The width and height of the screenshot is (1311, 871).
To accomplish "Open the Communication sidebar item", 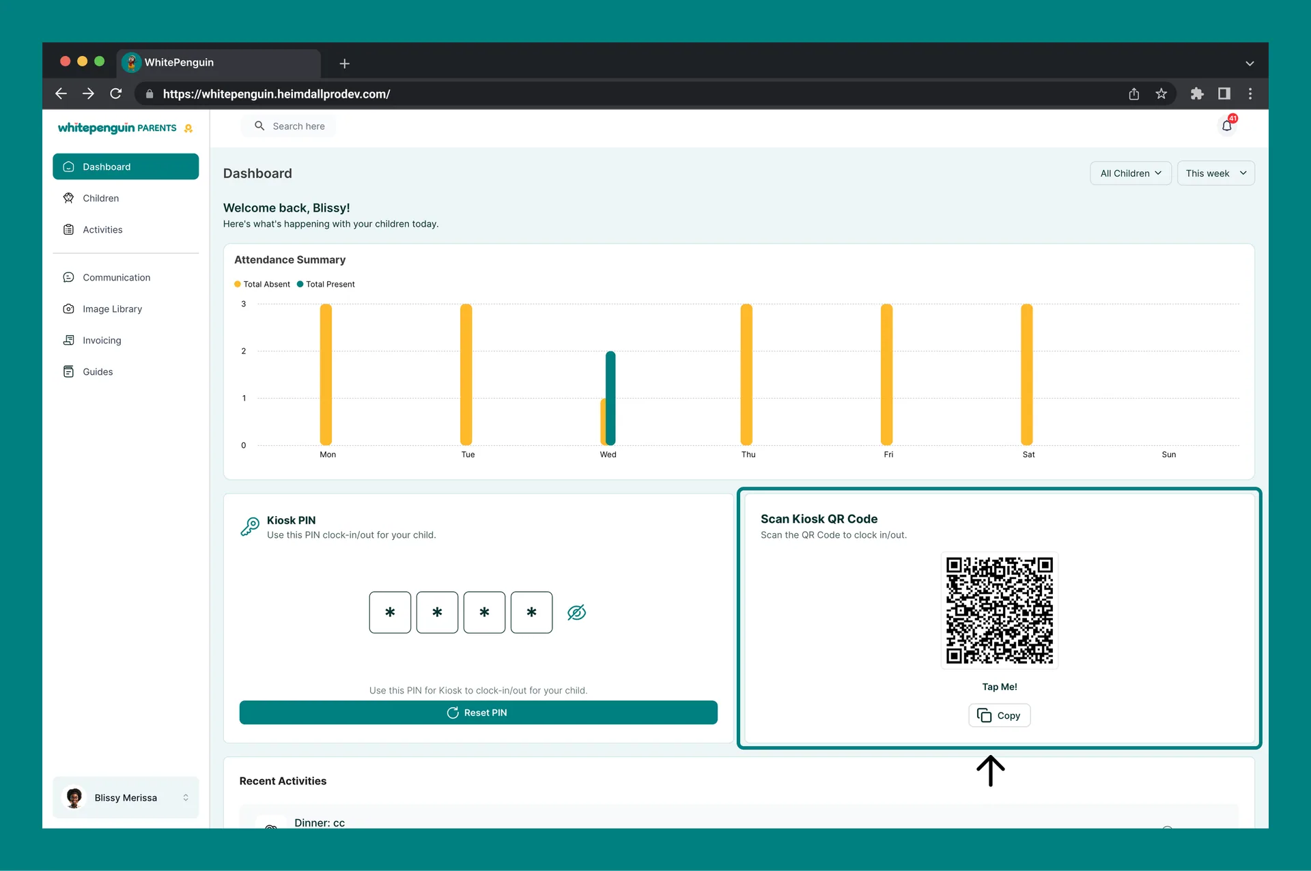I will [126, 277].
